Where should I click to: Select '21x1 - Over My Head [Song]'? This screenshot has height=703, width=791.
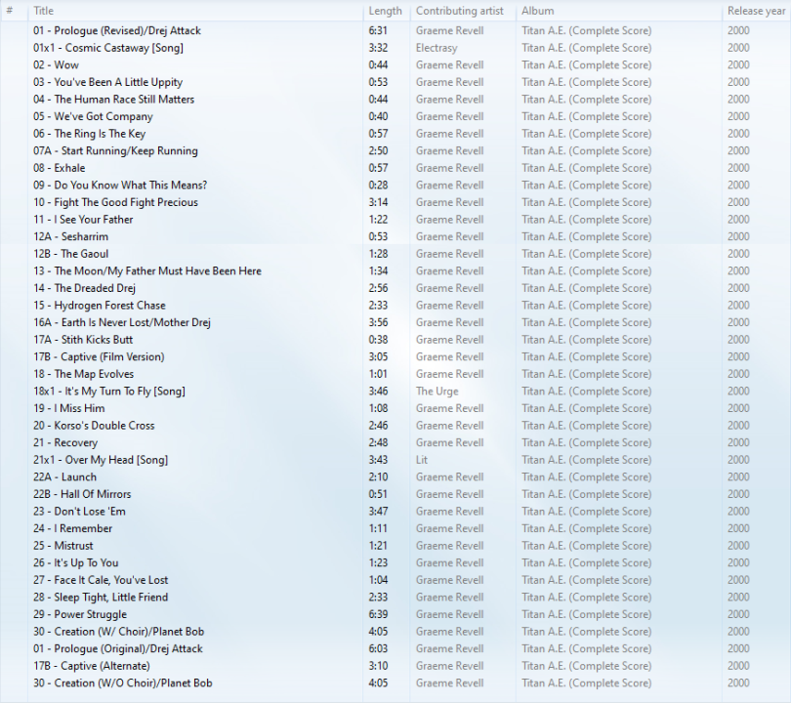pos(101,460)
